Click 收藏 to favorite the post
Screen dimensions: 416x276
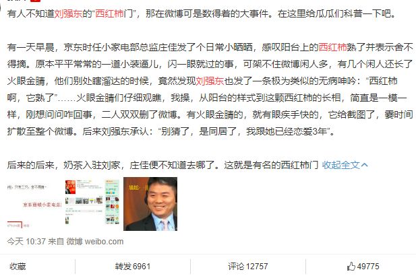(x=18, y=266)
